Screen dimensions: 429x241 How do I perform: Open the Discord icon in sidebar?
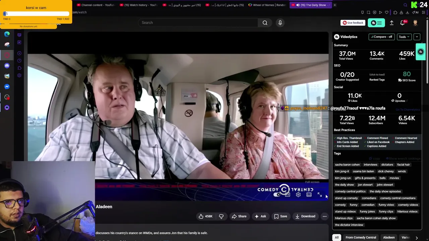point(7,66)
